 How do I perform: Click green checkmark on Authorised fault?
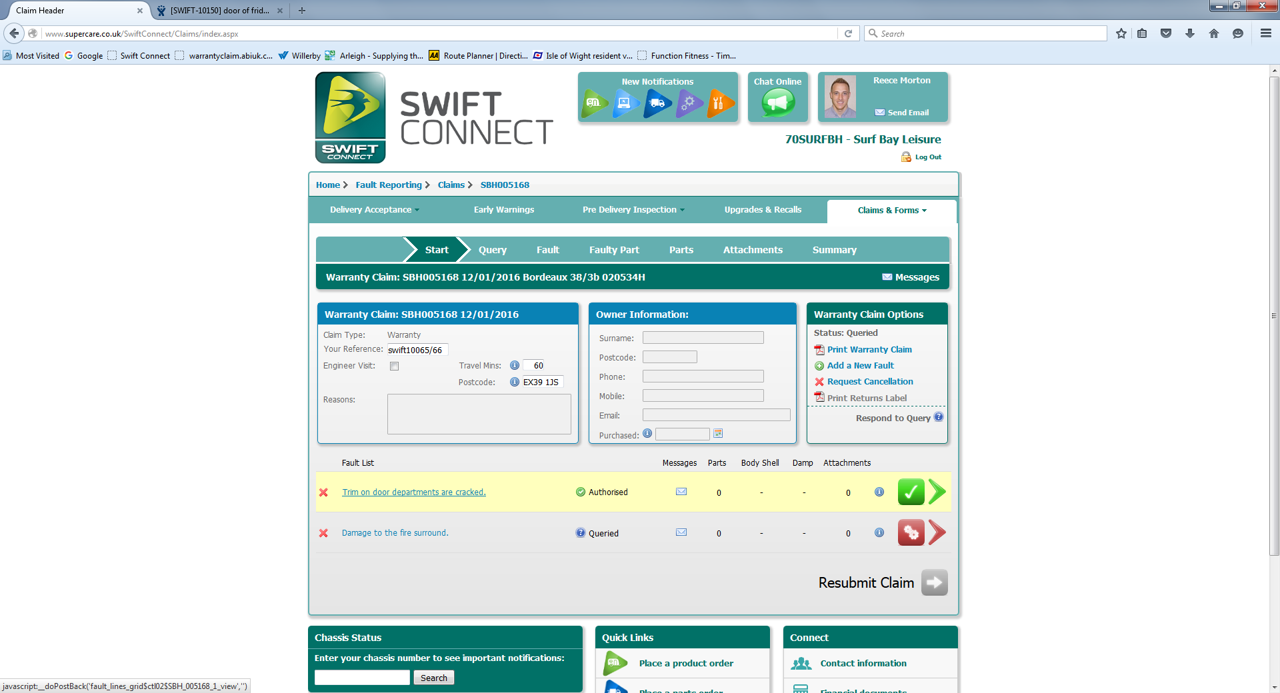pyautogui.click(x=911, y=492)
